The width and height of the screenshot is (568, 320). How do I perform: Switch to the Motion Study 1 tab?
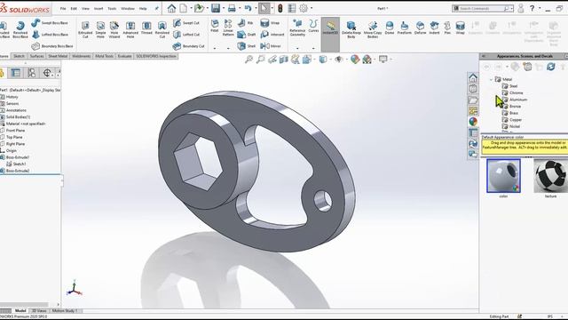coord(65,311)
